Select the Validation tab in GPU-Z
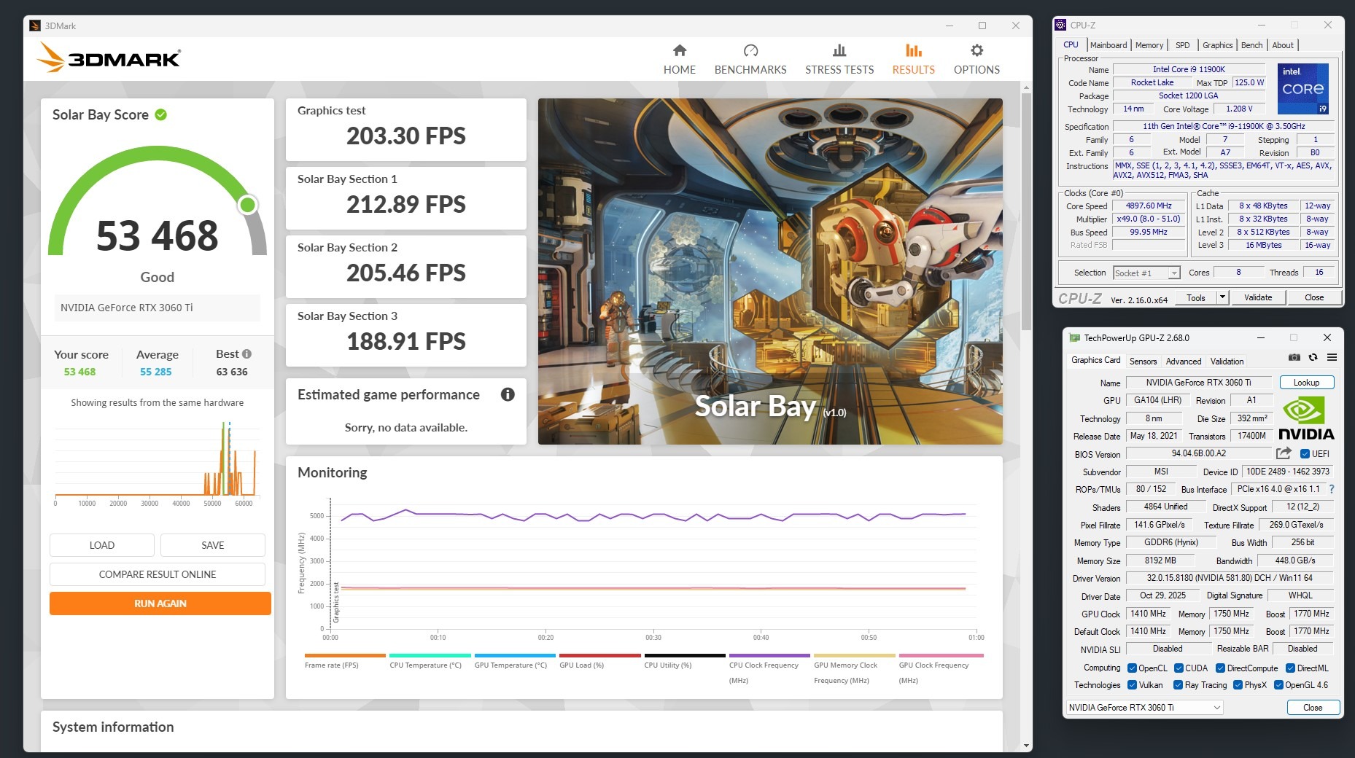 [x=1227, y=362]
